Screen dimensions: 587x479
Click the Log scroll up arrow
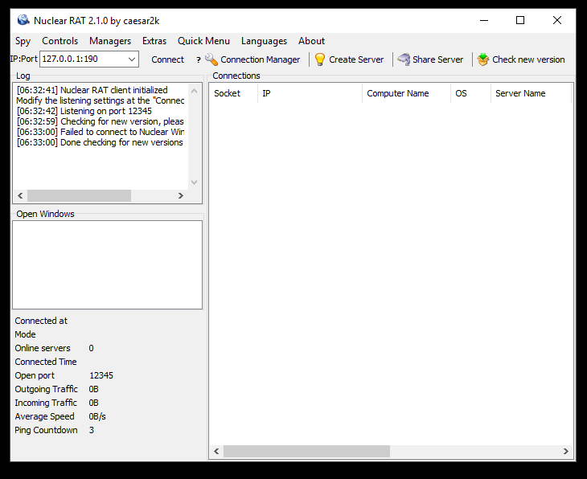click(194, 91)
